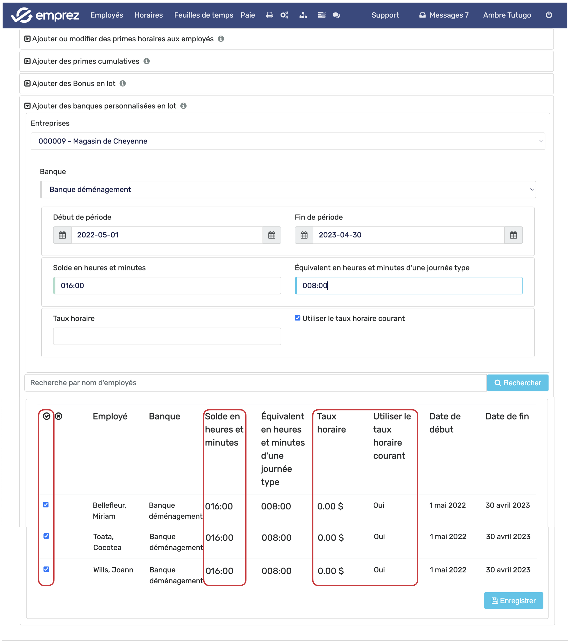
Task: Uncheck the Wills, Joann row checkbox
Action: pos(46,569)
